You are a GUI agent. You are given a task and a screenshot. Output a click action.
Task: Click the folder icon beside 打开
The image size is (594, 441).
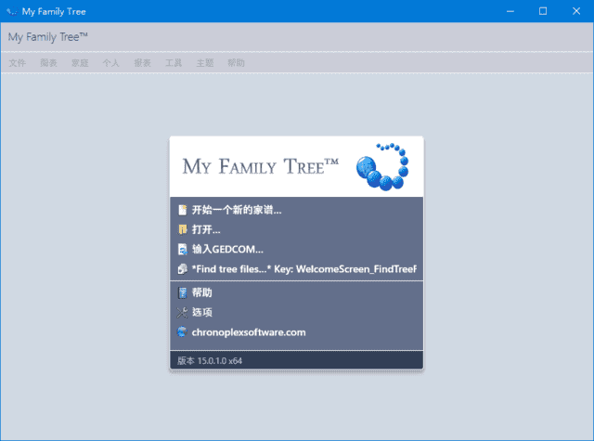point(183,229)
